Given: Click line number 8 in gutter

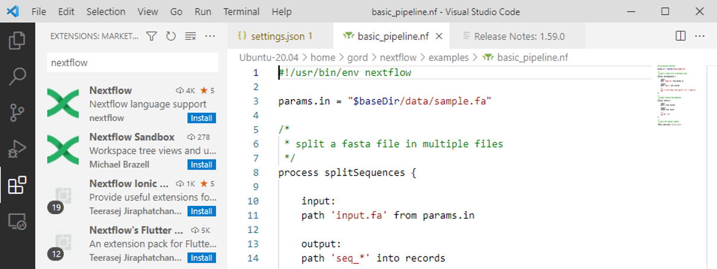Looking at the screenshot, I should [x=256, y=173].
